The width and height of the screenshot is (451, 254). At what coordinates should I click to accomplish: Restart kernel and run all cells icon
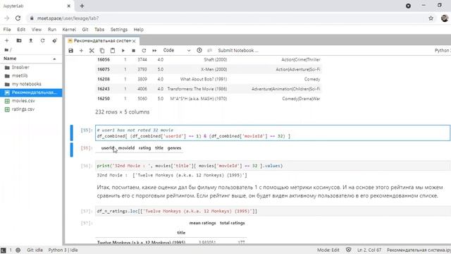(154, 50)
